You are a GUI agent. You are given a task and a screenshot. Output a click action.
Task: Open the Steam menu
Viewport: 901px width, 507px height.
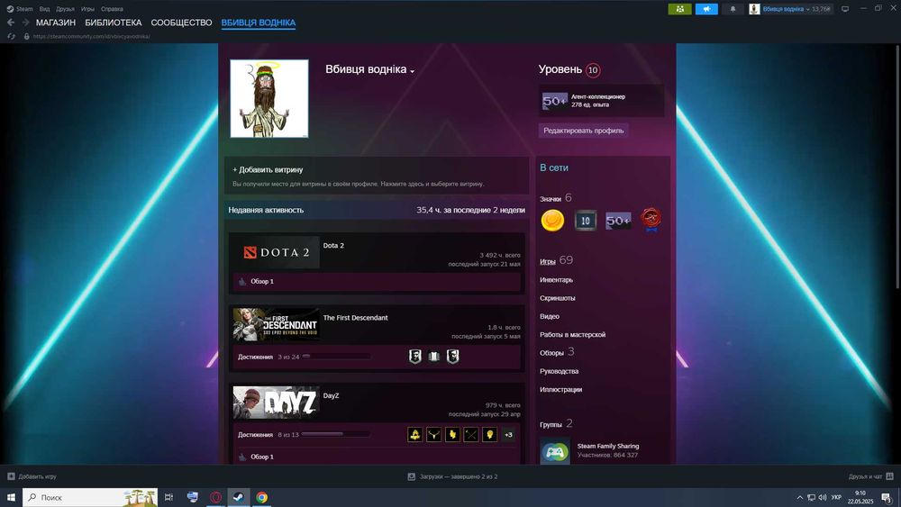(20, 9)
